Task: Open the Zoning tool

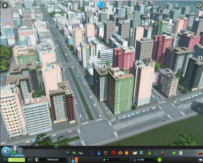Action: tap(74, 153)
